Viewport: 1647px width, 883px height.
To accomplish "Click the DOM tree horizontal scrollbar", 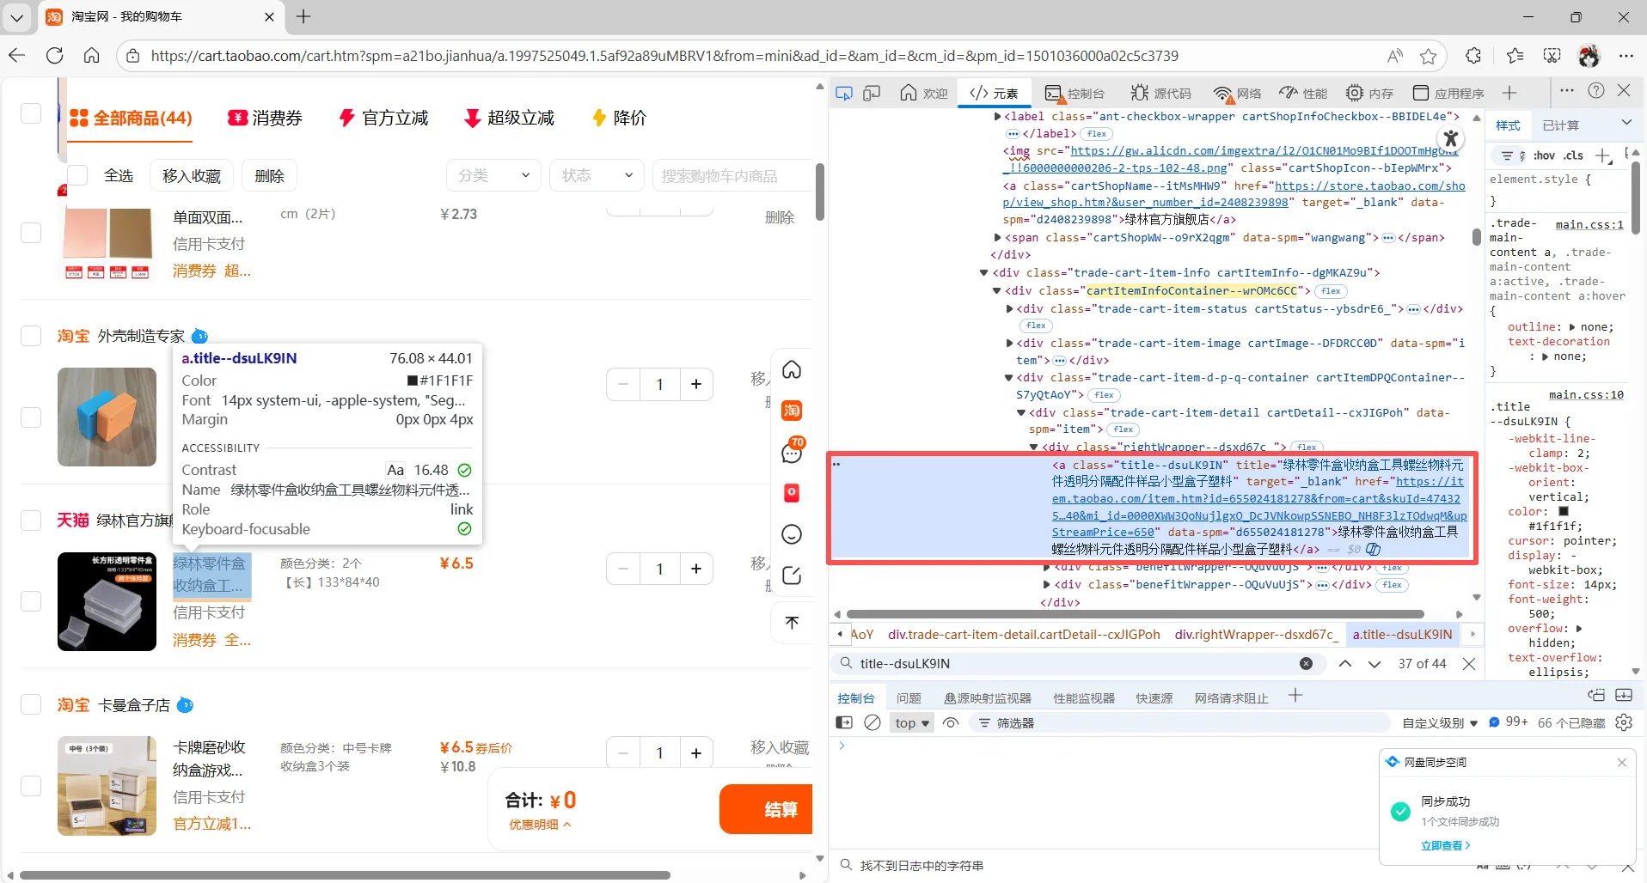I will coord(1136,614).
